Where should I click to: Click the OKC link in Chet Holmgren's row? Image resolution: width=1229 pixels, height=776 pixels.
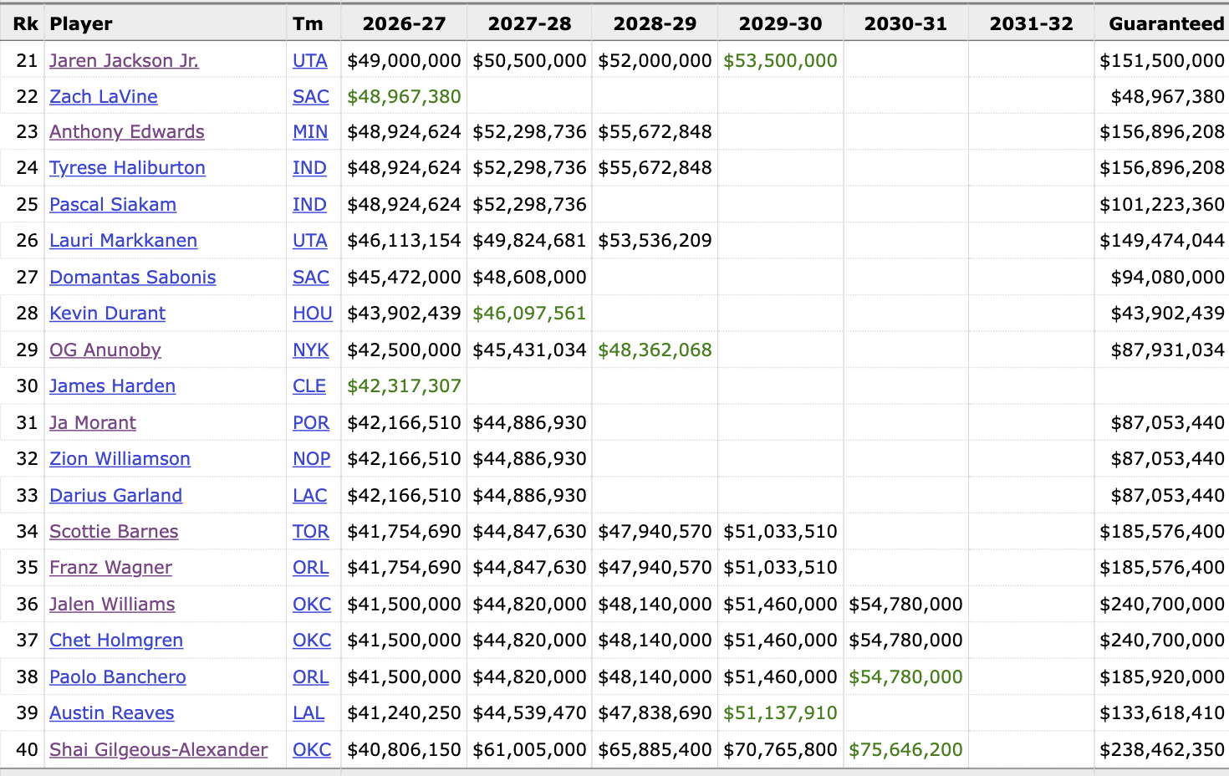(312, 640)
